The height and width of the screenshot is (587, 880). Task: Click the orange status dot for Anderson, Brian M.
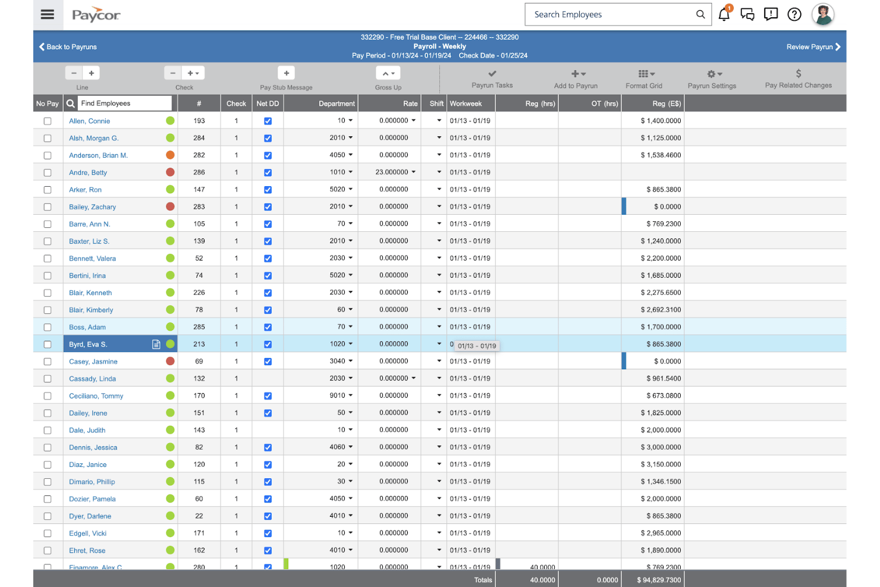pyautogui.click(x=170, y=155)
